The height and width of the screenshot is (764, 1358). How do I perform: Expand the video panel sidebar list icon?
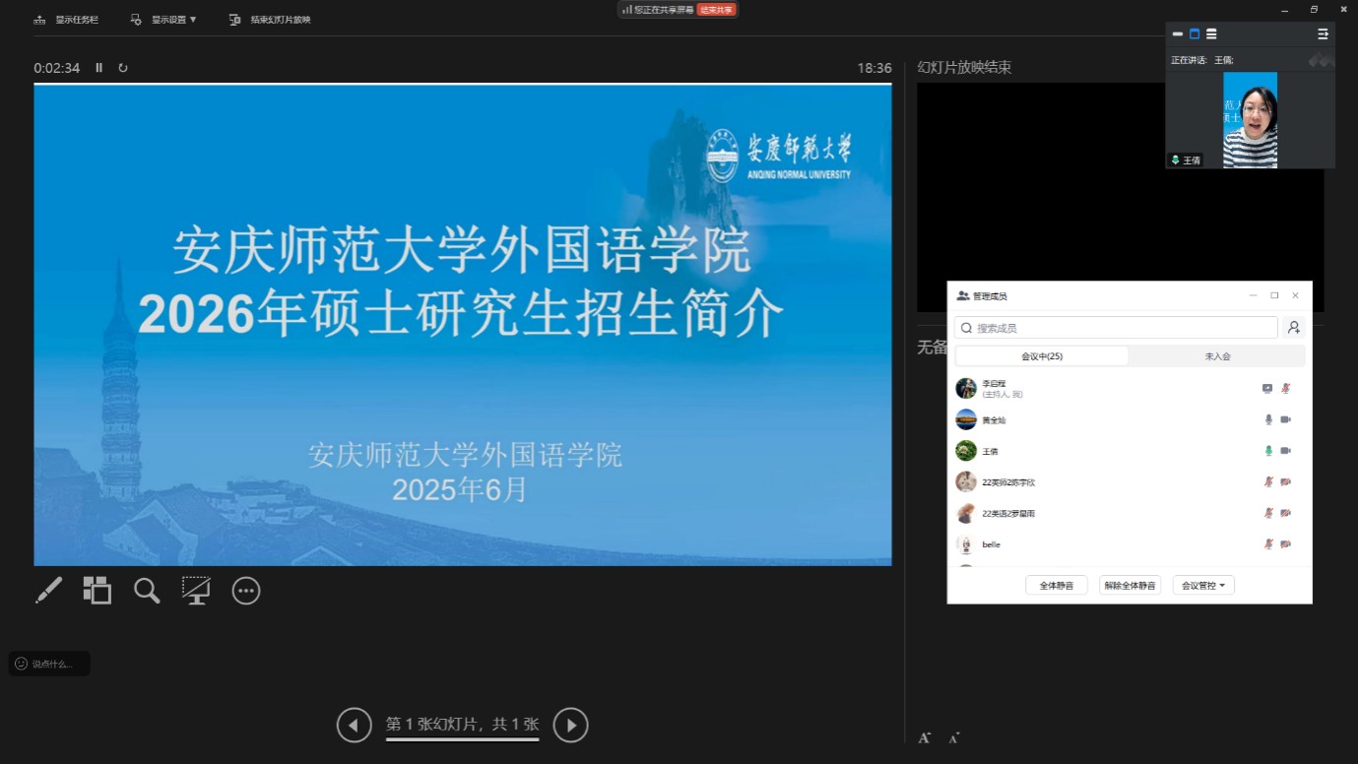tap(1323, 33)
